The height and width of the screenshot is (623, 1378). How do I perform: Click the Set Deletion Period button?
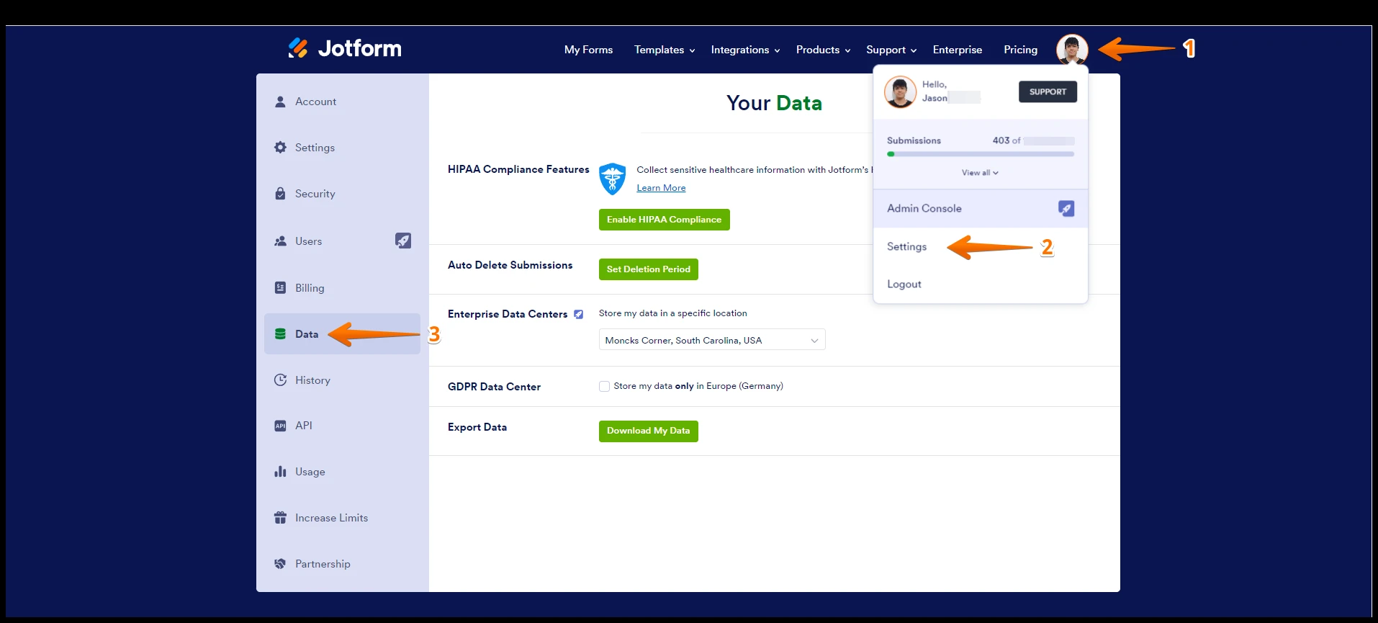(x=648, y=269)
